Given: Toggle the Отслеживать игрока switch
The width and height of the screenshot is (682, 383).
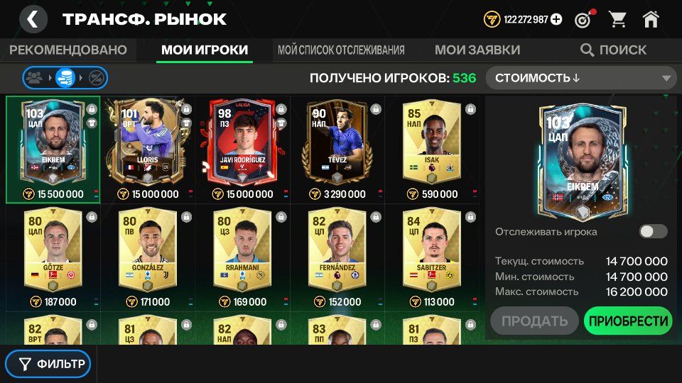Looking at the screenshot, I should tap(653, 231).
